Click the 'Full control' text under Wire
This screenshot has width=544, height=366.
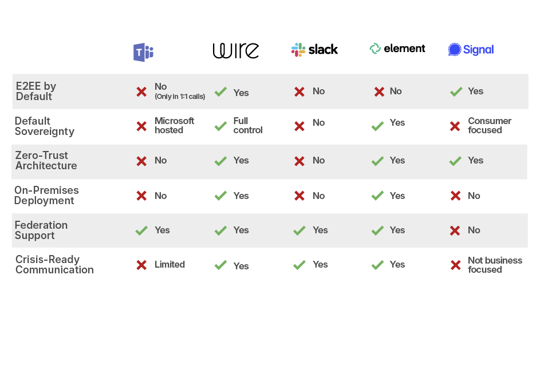pos(248,125)
